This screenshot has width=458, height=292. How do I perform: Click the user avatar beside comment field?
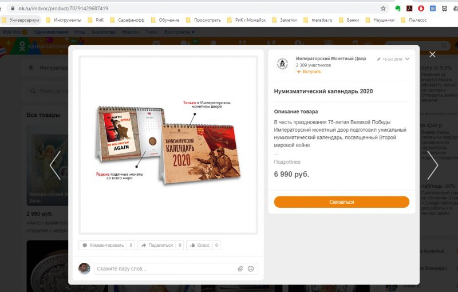point(84,269)
